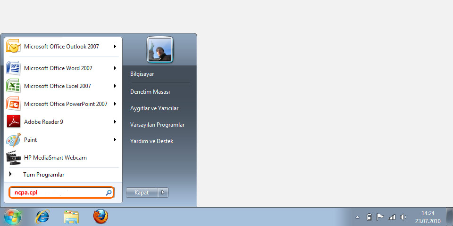This screenshot has width=453, height=226.
Task: Click Microsoft Office PowerPoint 2007 label
Action: [66, 104]
